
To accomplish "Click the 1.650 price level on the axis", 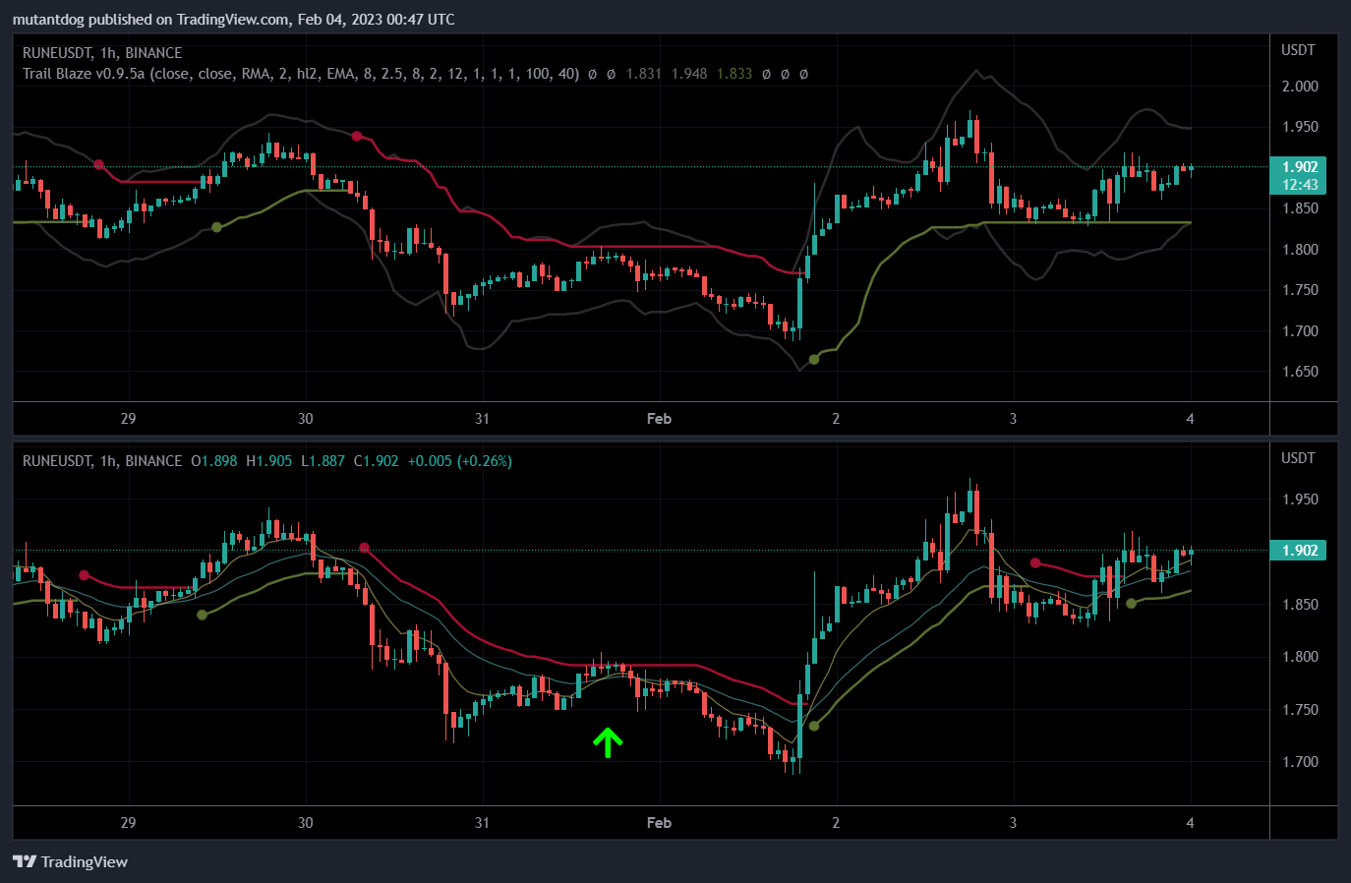I will coord(1300,372).
